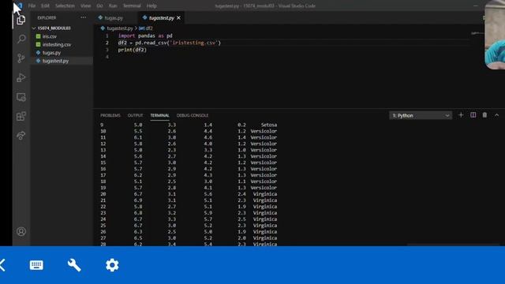Click code line 'import pandas as pd'
The image size is (505, 284).
coord(145,35)
